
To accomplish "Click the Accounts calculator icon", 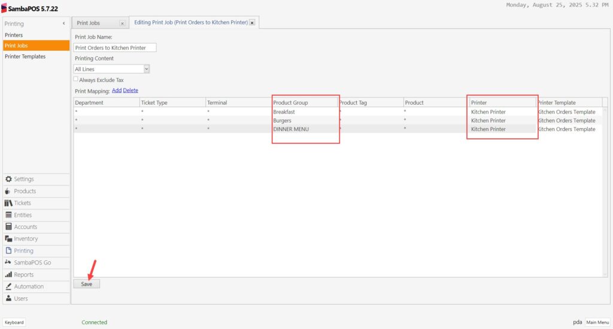I will point(8,227).
